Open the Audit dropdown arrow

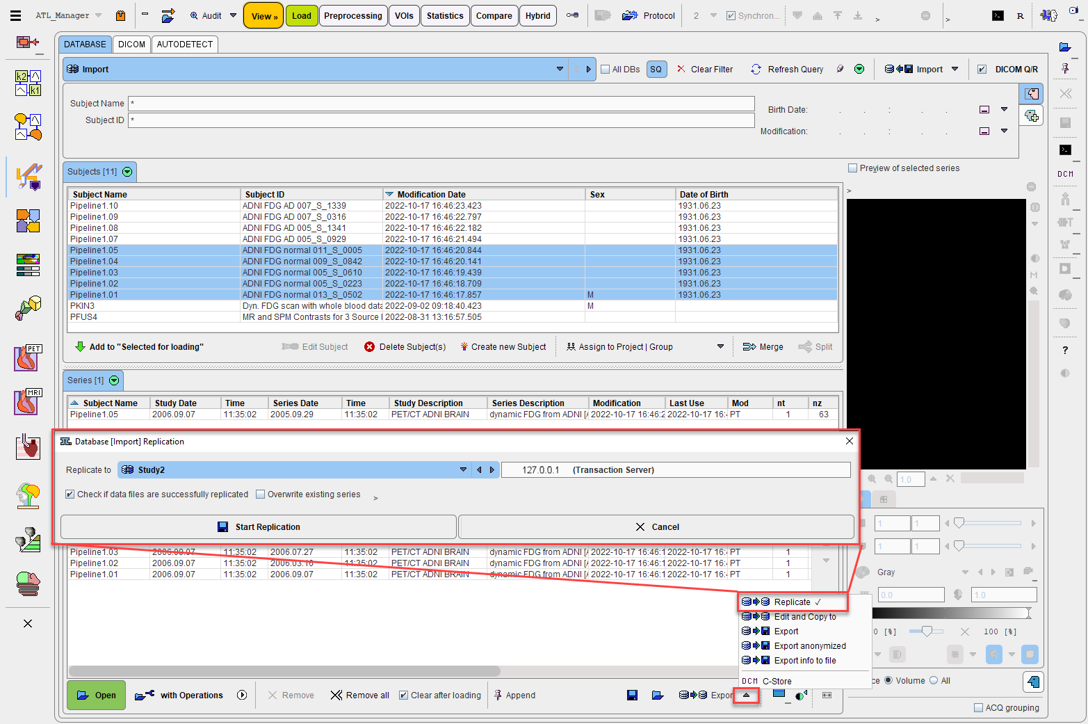click(233, 15)
